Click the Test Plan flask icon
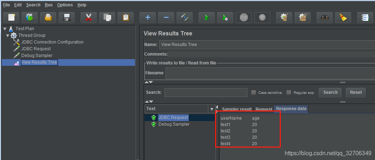This screenshot has width=375, height=160. pos(11,29)
